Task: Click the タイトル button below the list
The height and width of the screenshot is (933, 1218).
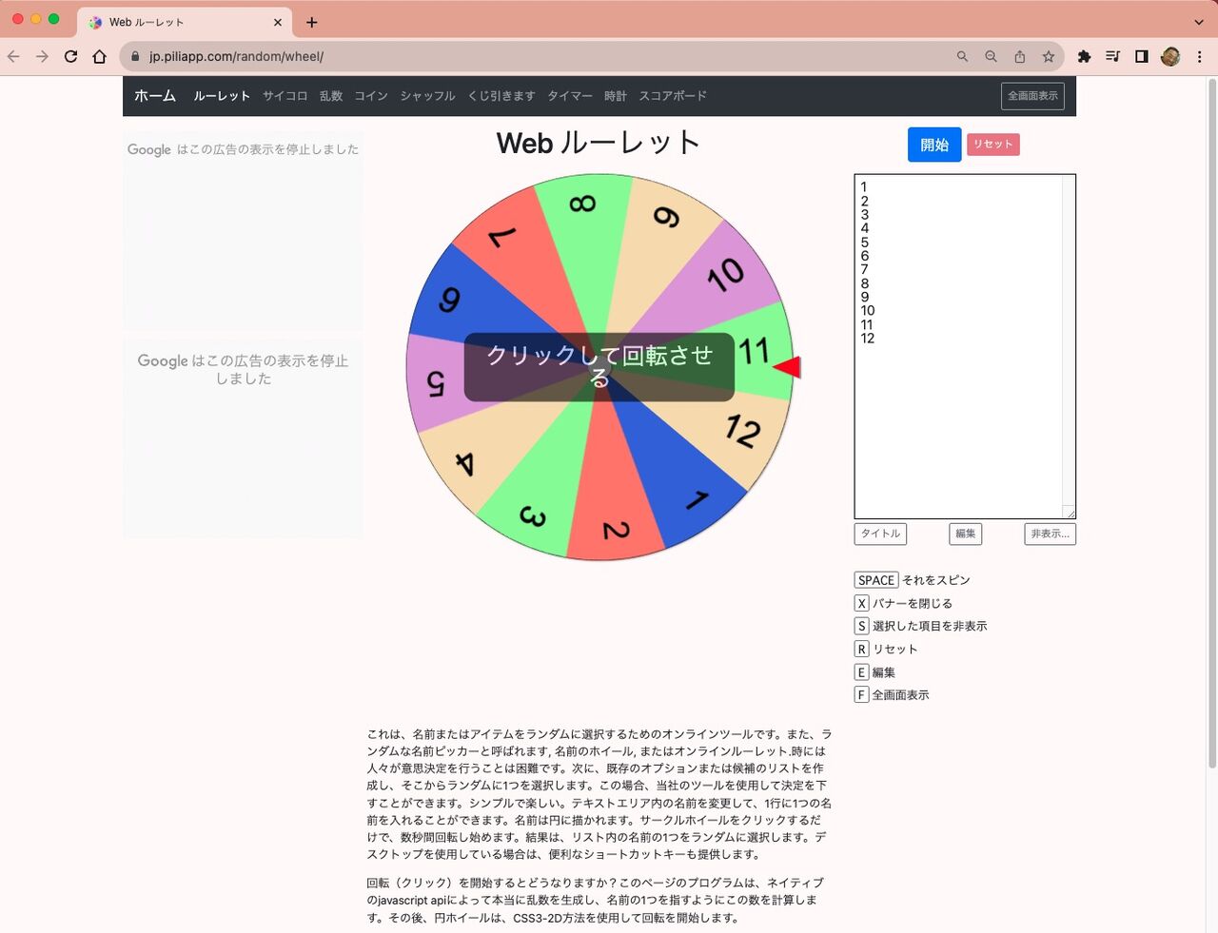Action: (x=880, y=534)
